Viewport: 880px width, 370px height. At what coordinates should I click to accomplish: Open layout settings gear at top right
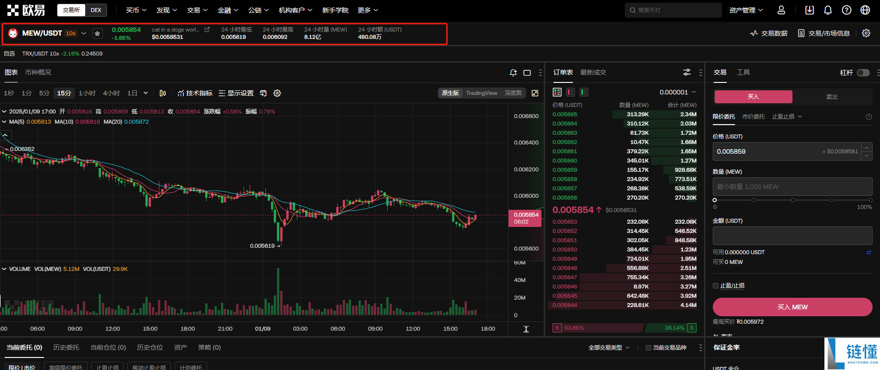tap(866, 33)
